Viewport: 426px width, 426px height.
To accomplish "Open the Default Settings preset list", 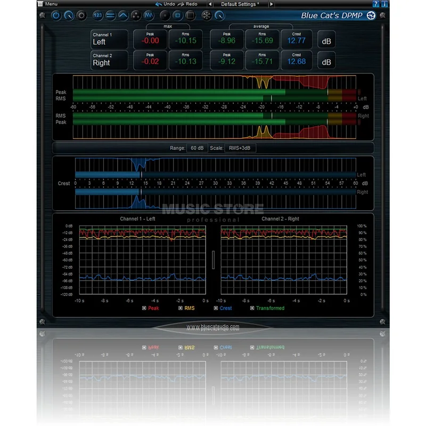I will pos(240,4).
